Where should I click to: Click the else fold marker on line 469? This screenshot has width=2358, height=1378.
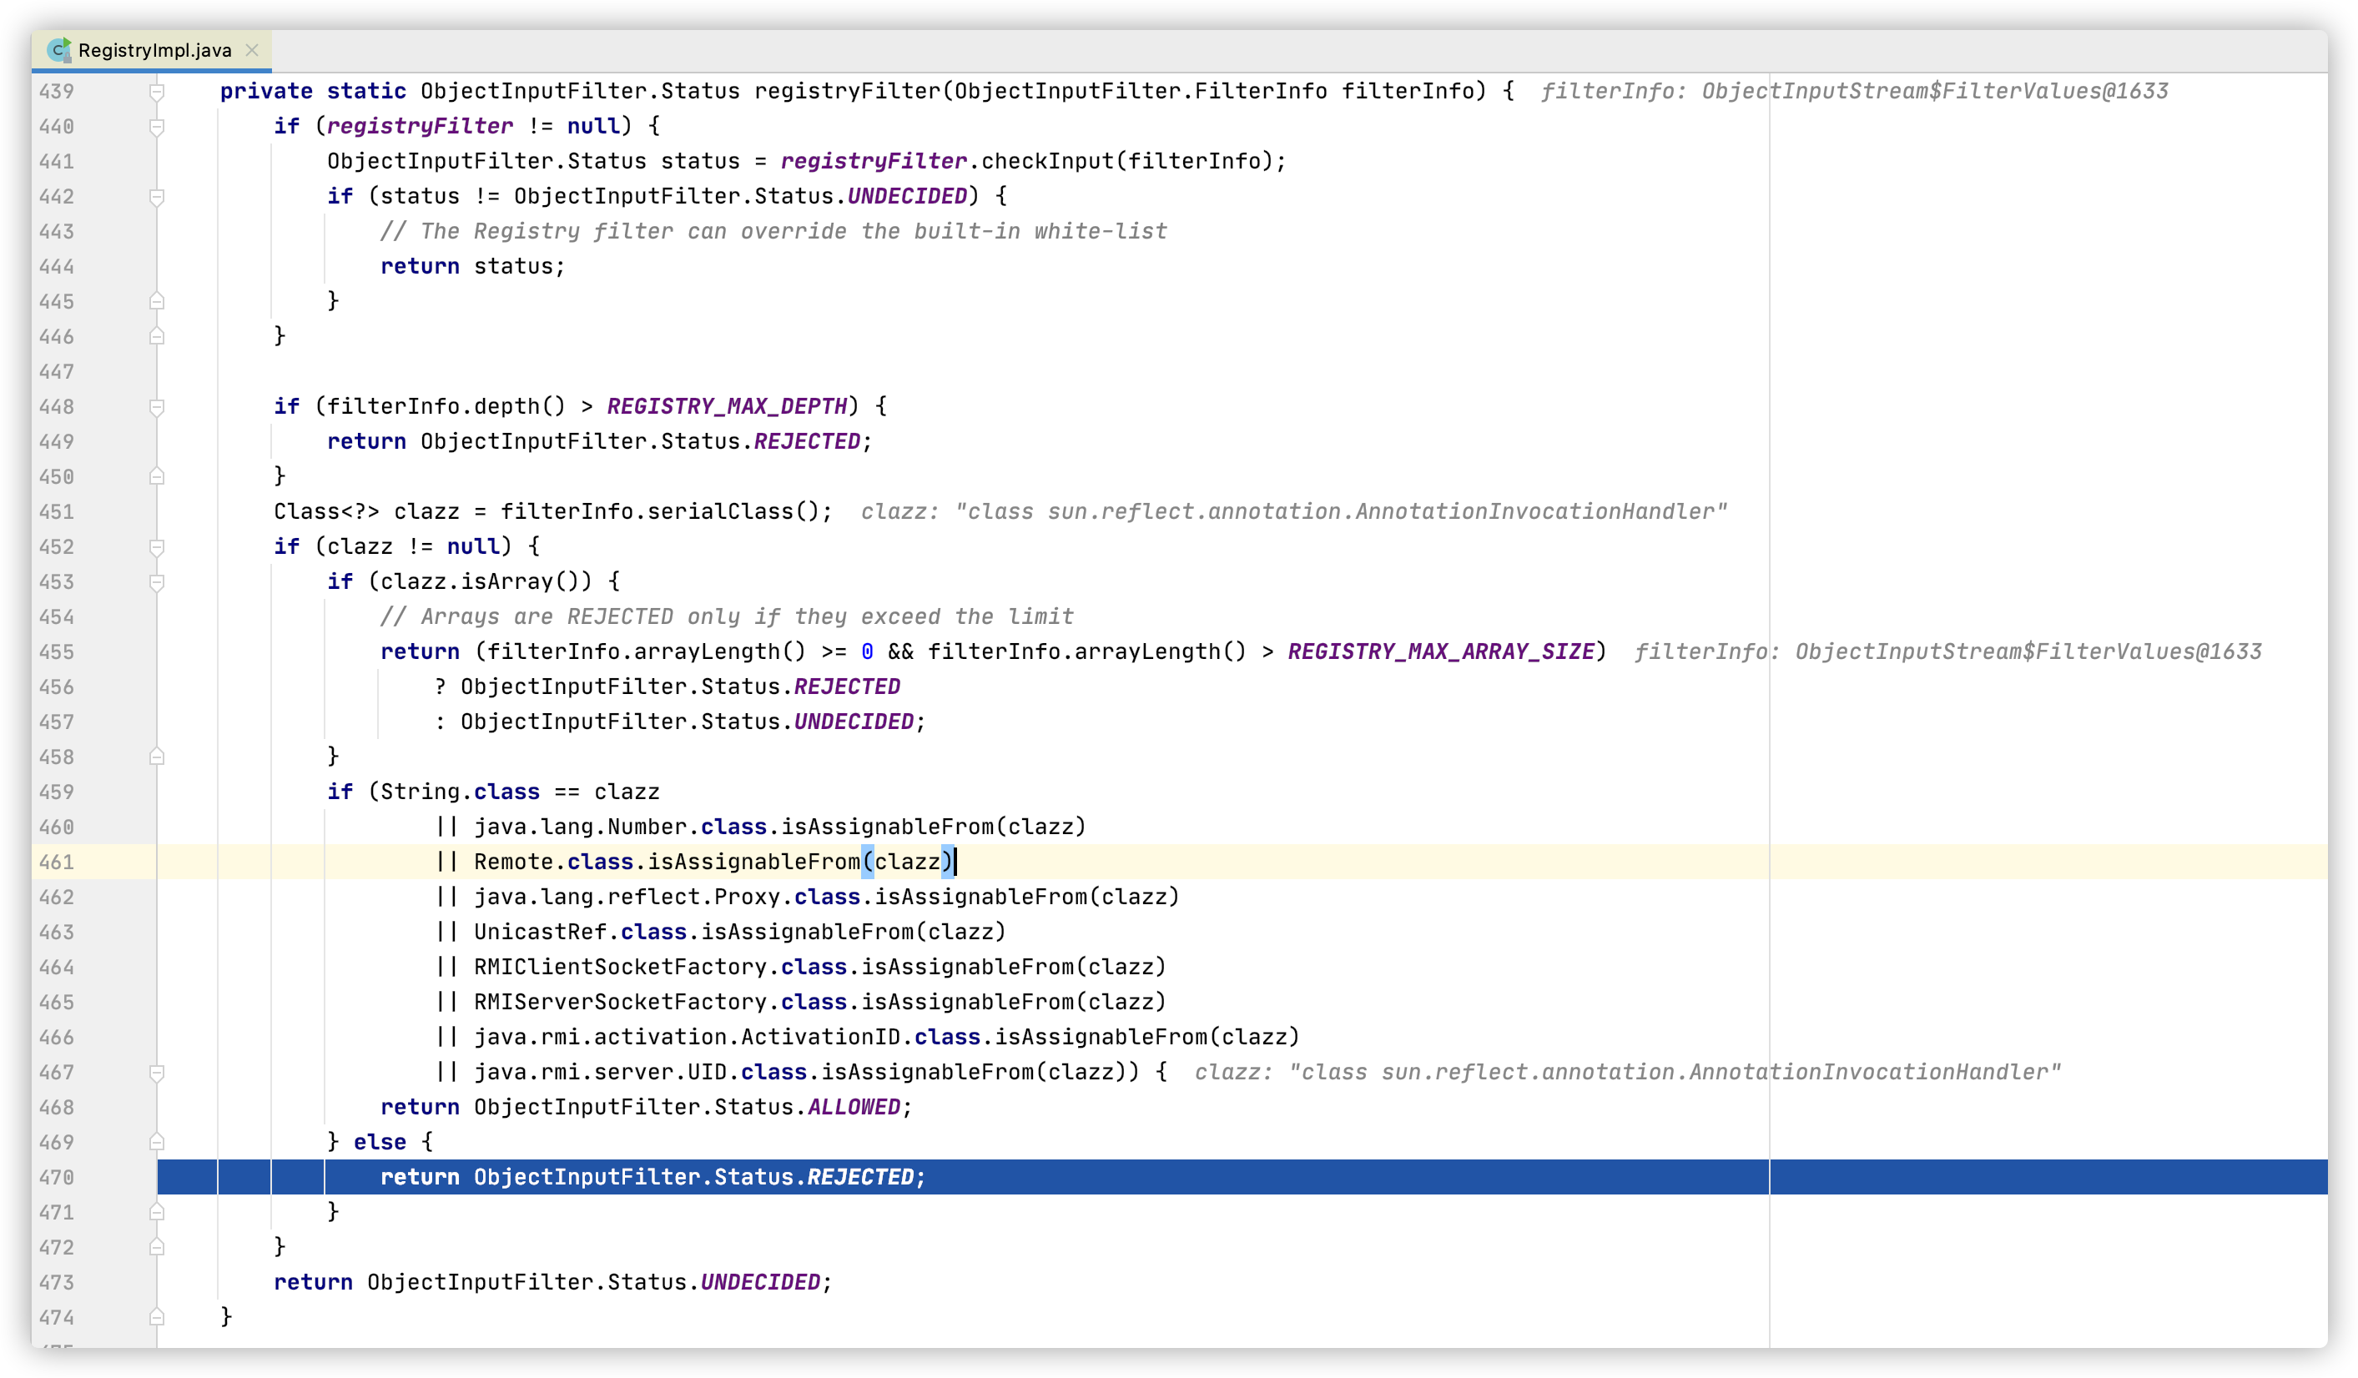(157, 1142)
